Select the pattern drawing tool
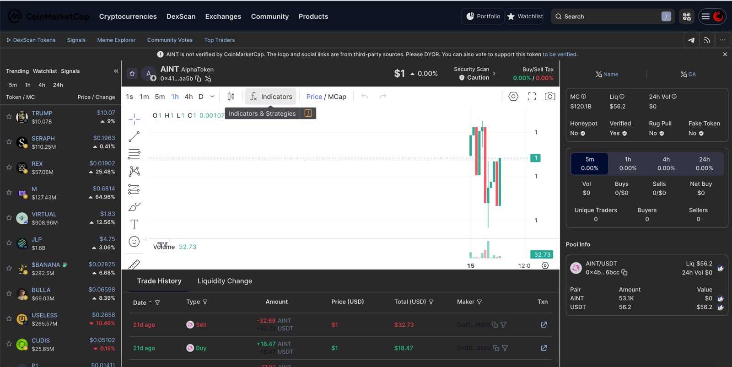 tap(134, 171)
